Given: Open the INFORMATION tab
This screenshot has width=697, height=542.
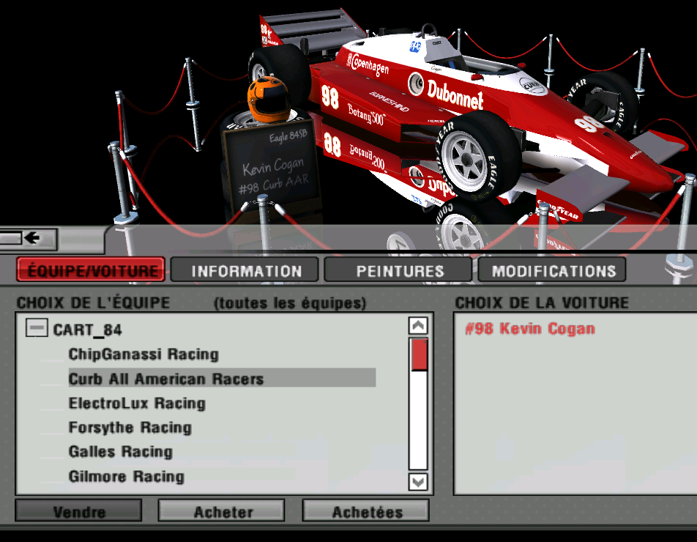Looking at the screenshot, I should (x=245, y=270).
